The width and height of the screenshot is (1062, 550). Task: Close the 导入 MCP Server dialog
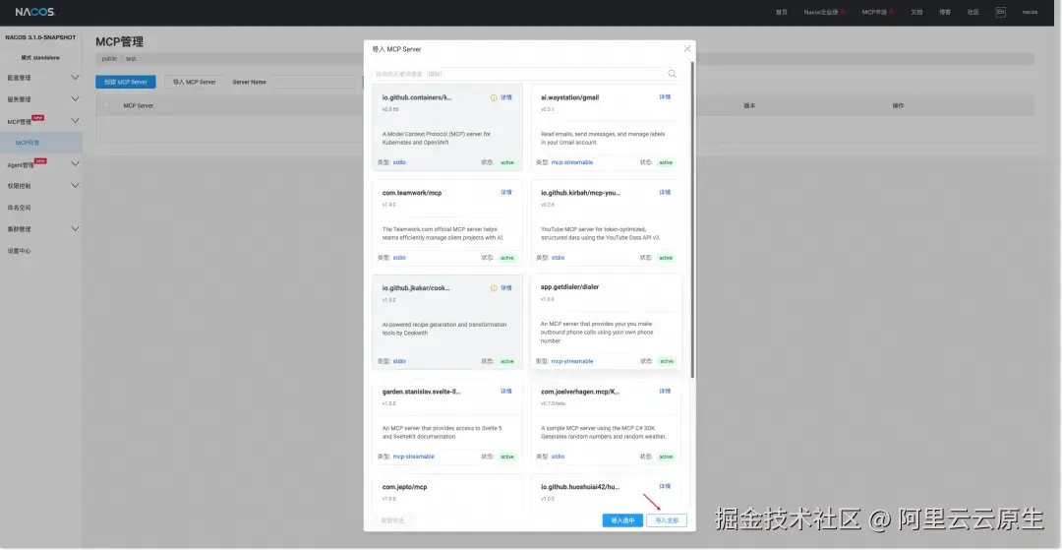pyautogui.click(x=687, y=49)
